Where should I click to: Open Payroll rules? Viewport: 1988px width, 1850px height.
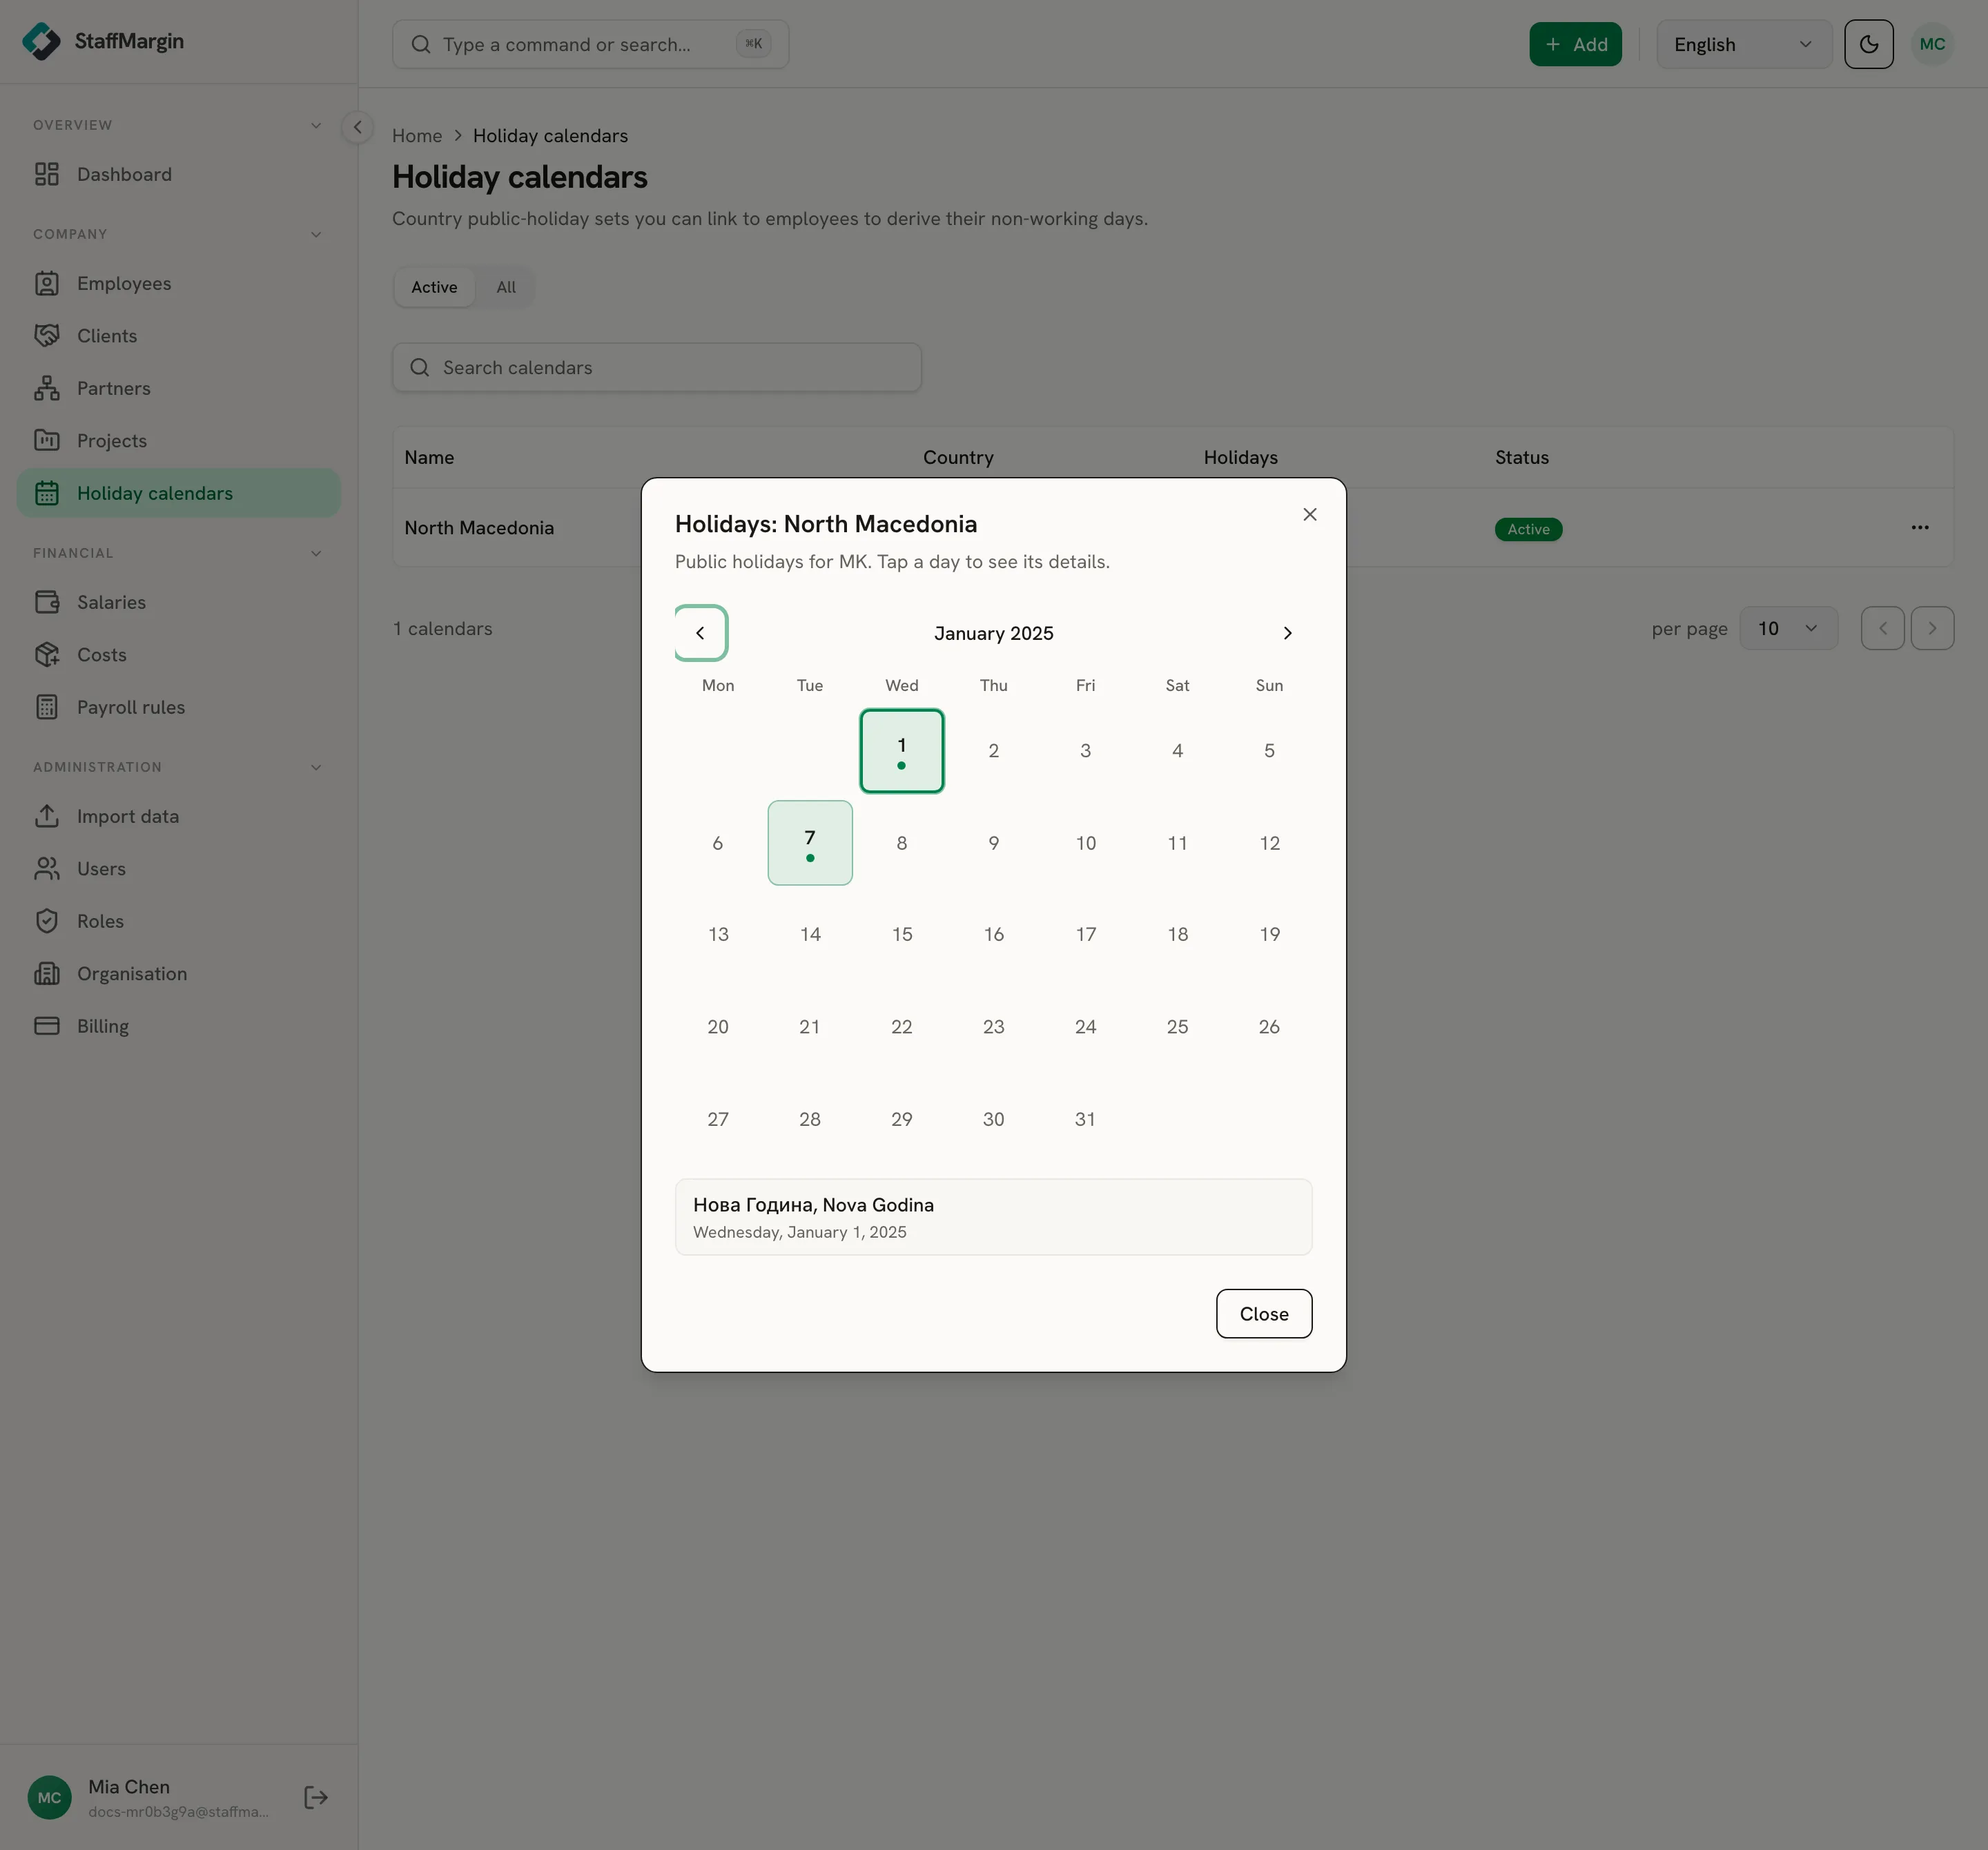178,707
